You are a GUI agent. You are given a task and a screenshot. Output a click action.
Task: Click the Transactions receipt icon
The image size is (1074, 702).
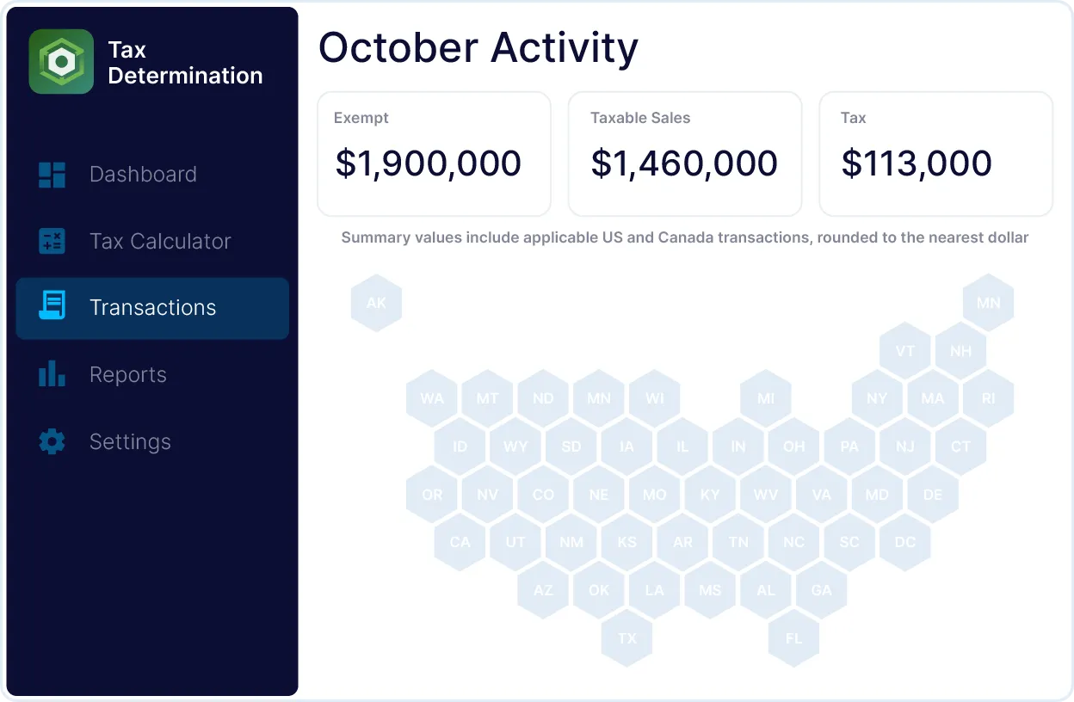pyautogui.click(x=52, y=307)
